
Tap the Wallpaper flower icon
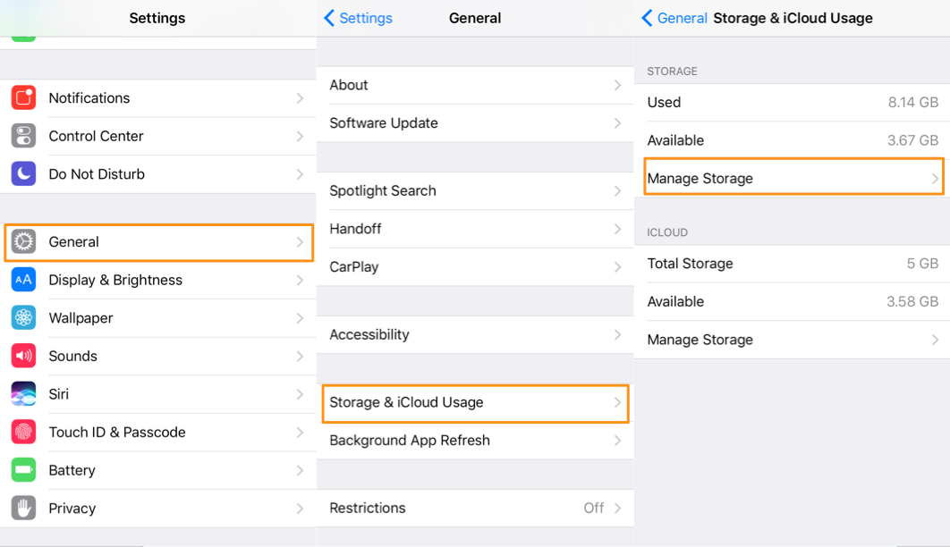tap(23, 318)
